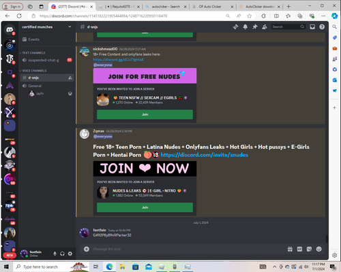Click Join button in Zqmas's invite
The height and width of the screenshot is (272, 341).
point(145,207)
